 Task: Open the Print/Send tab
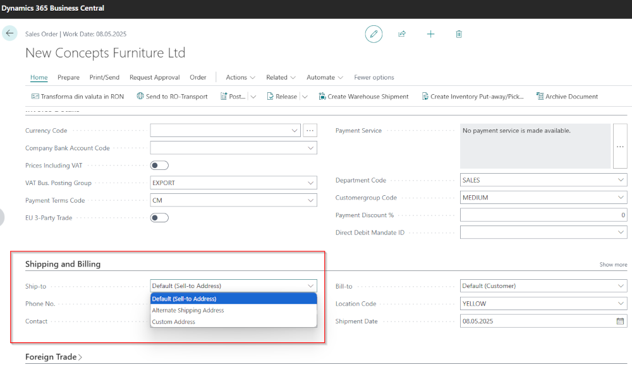[x=104, y=77]
